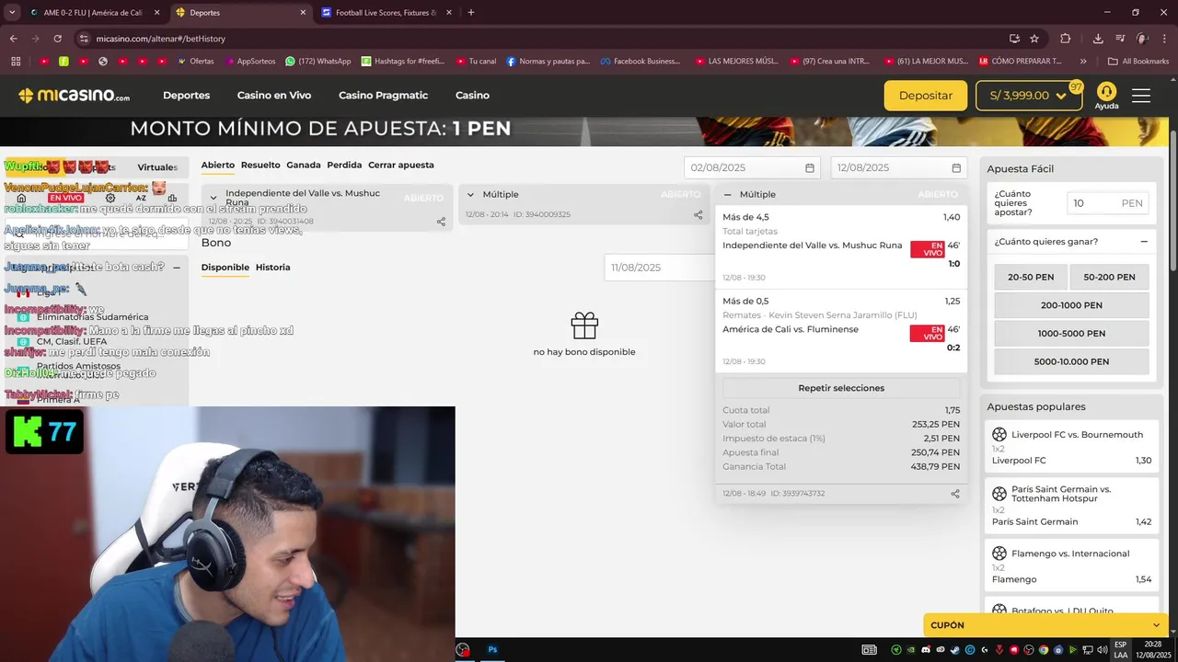Image resolution: width=1178 pixels, height=662 pixels.
Task: Expand the Independiente del Valle vs. Mushuc Runa bet
Action: 214,198
